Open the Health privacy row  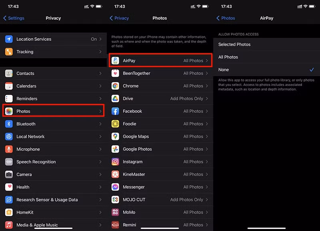click(x=53, y=187)
